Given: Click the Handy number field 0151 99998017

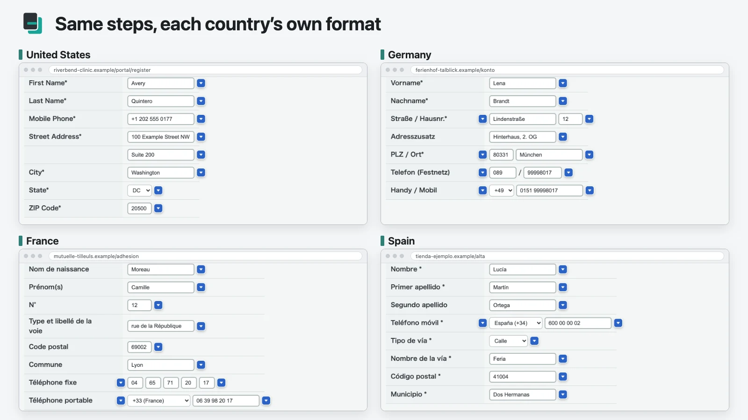Looking at the screenshot, I should 549,190.
